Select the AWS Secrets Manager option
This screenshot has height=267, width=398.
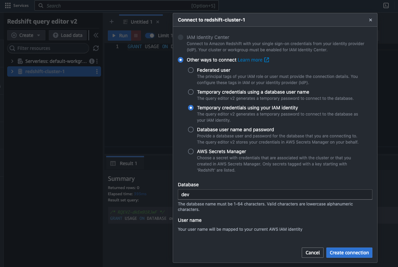[190, 151]
